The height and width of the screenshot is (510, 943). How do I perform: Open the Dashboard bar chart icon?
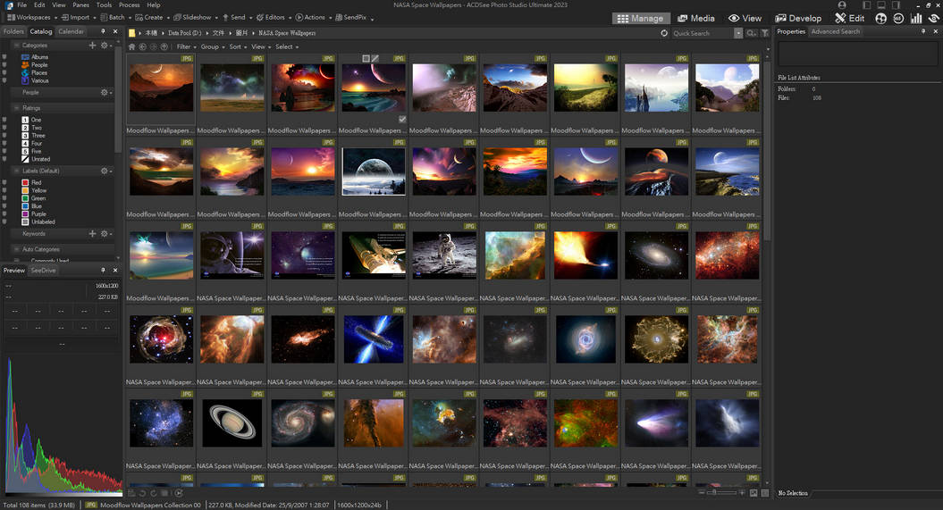pyautogui.click(x=916, y=18)
